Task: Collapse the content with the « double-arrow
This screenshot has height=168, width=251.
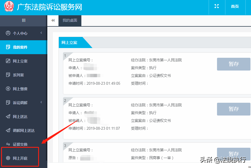Action: (x=53, y=21)
